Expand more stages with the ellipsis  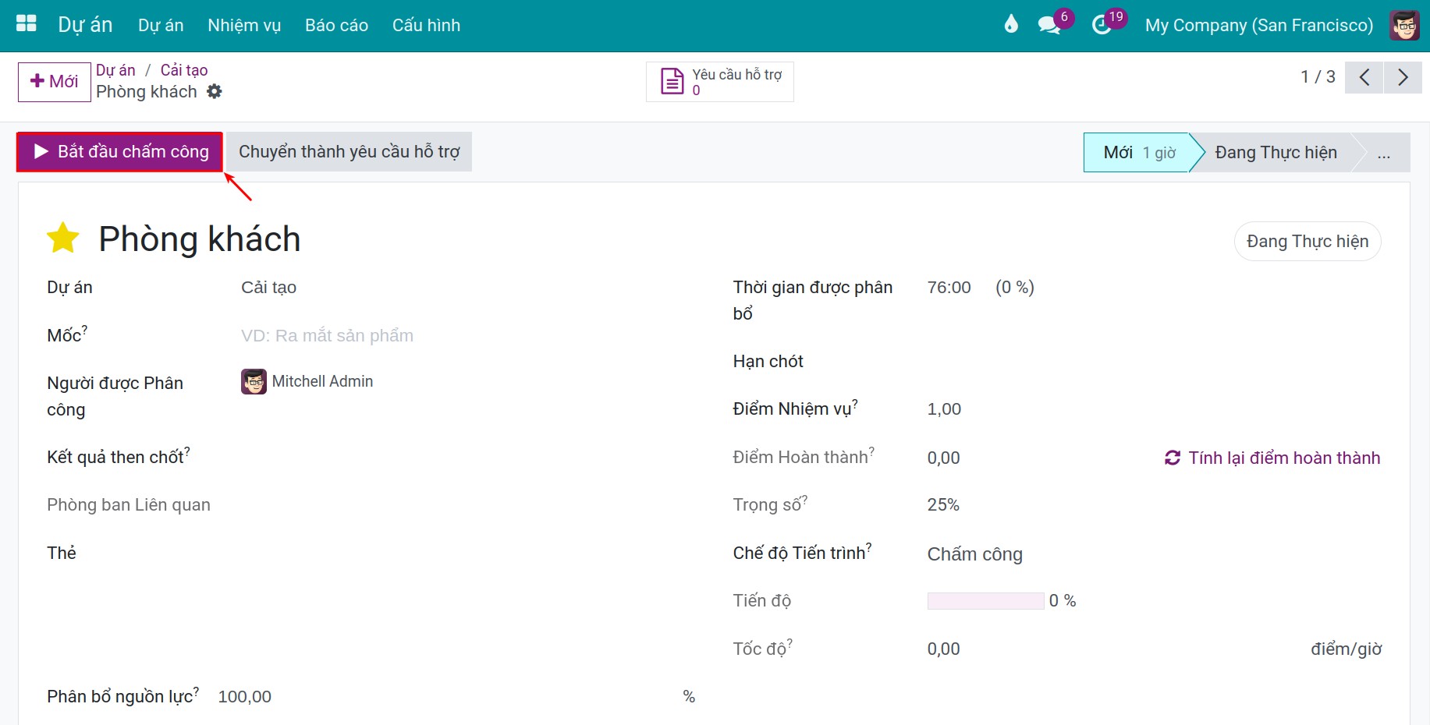[x=1384, y=153]
